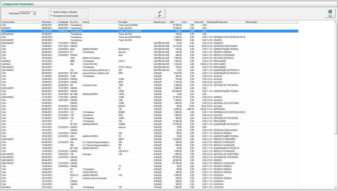Exit via the Sair door icon
338x191 pixels.
(330, 14)
